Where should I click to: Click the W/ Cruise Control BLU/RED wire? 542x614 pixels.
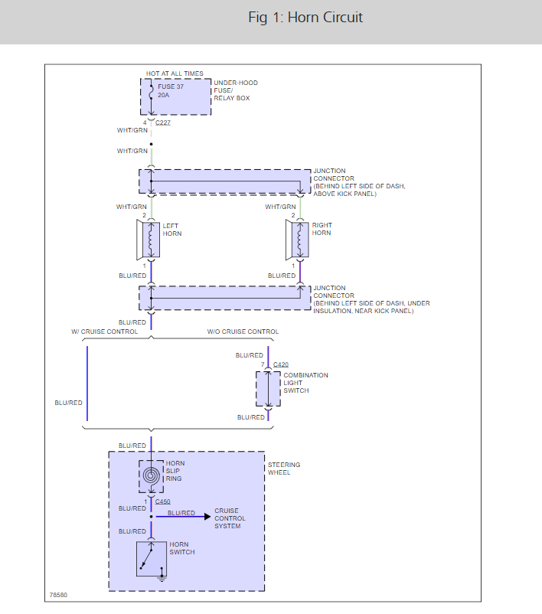point(87,384)
